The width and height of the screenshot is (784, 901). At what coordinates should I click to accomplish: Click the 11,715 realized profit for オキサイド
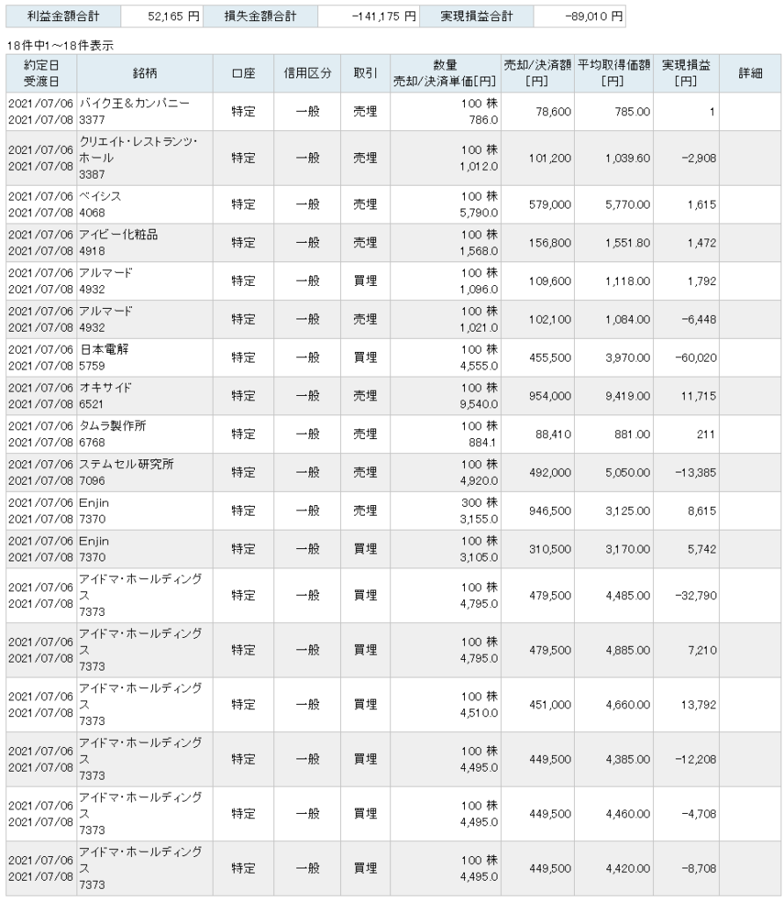coord(699,397)
